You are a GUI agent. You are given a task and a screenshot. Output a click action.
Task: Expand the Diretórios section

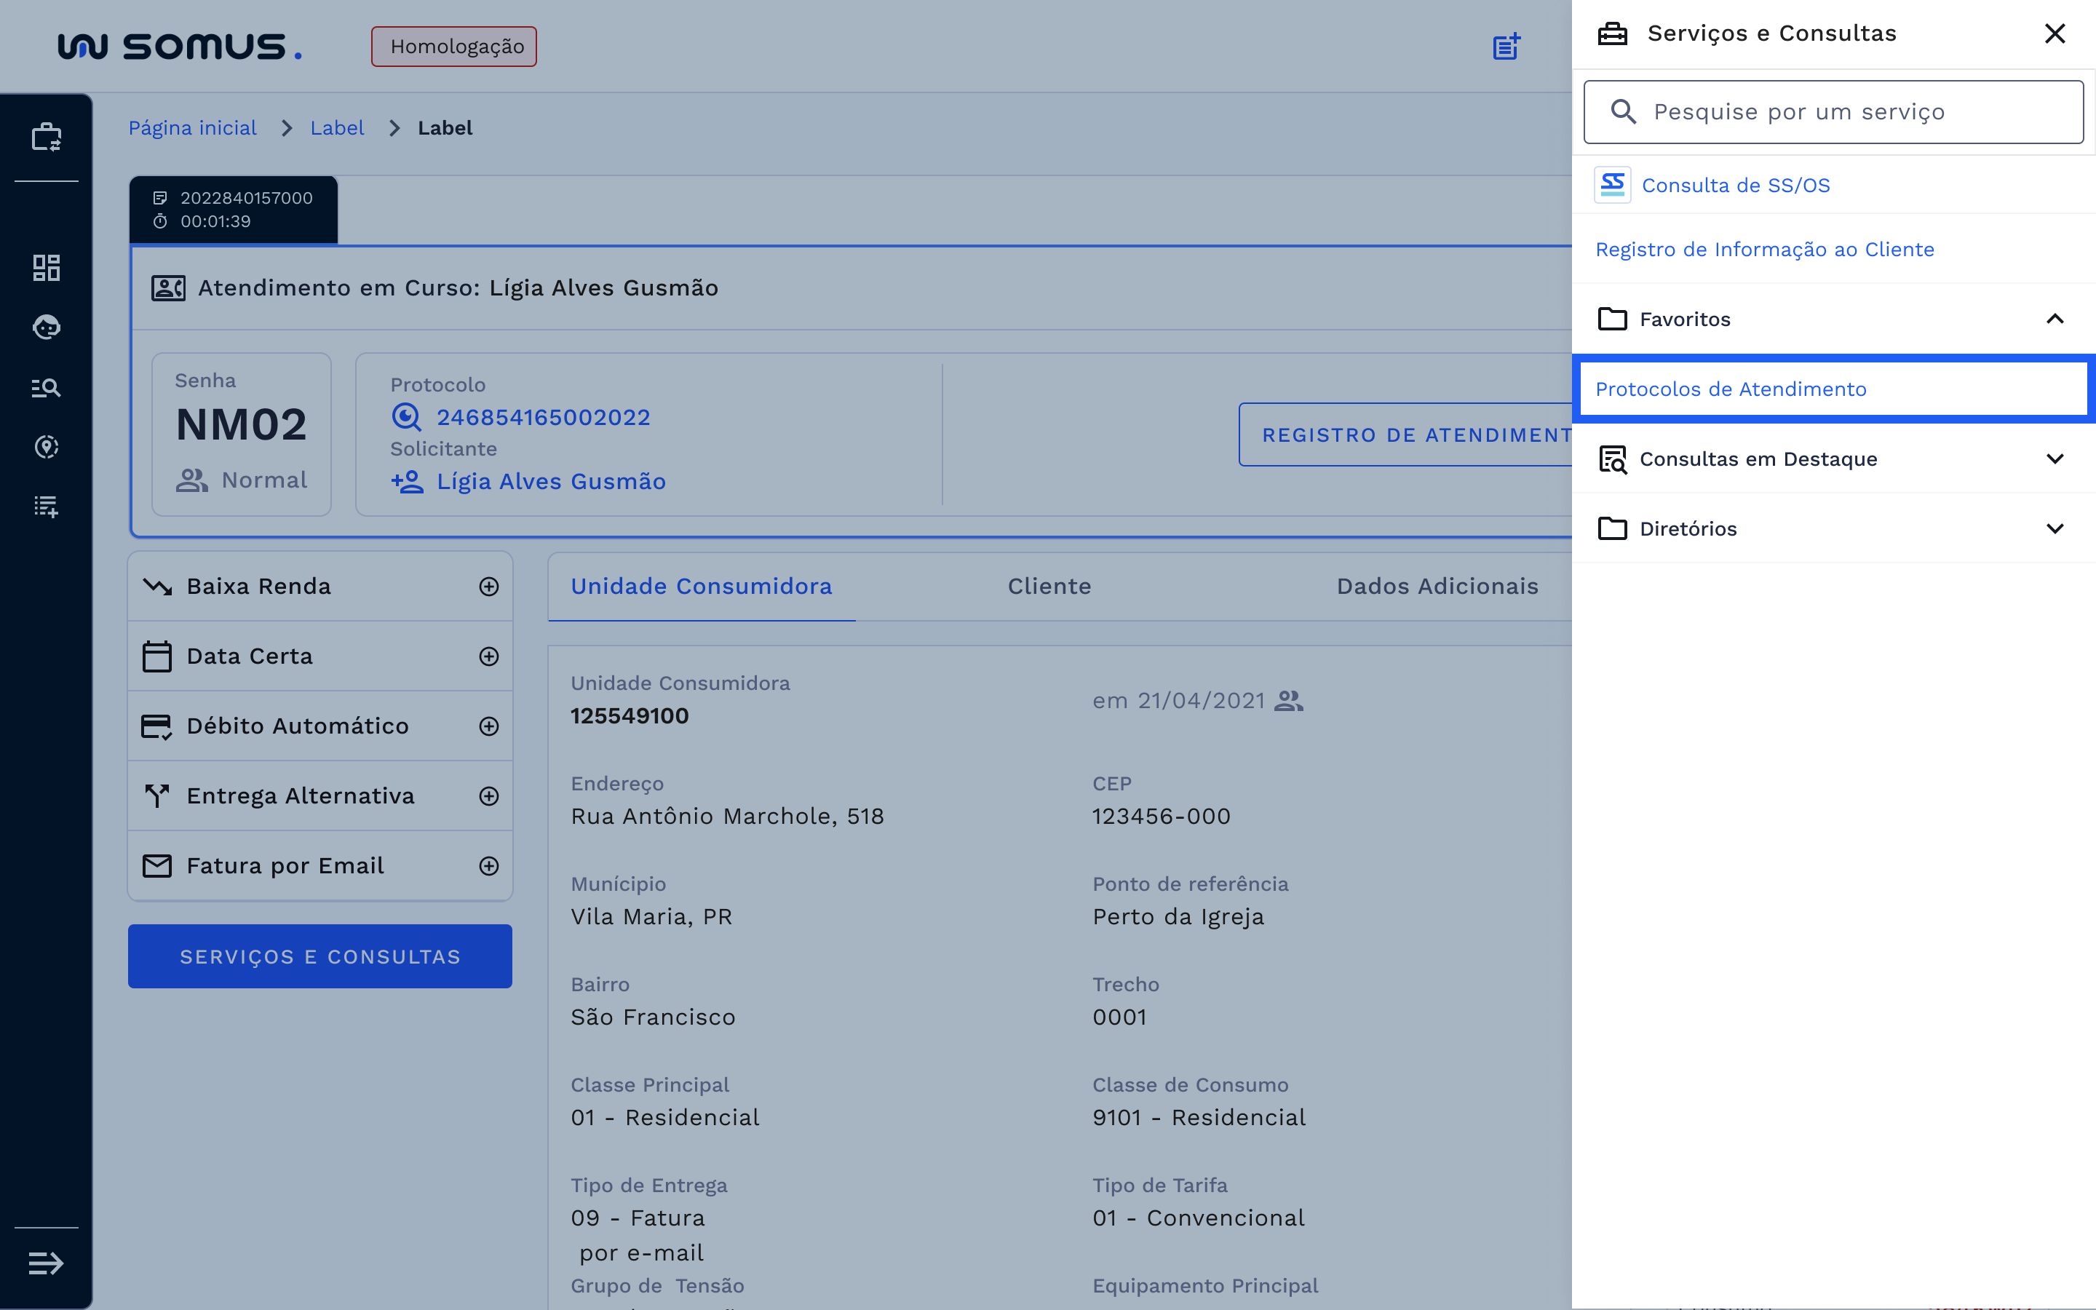pos(2056,528)
